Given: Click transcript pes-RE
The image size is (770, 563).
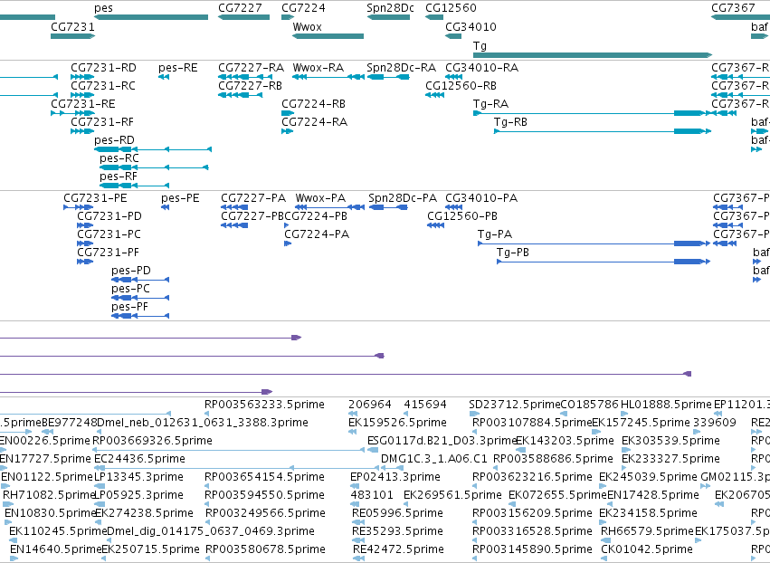Looking at the screenshot, I should (177, 68).
